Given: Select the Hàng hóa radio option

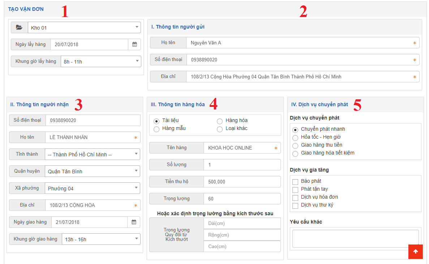Looking at the screenshot, I should pyautogui.click(x=220, y=121).
